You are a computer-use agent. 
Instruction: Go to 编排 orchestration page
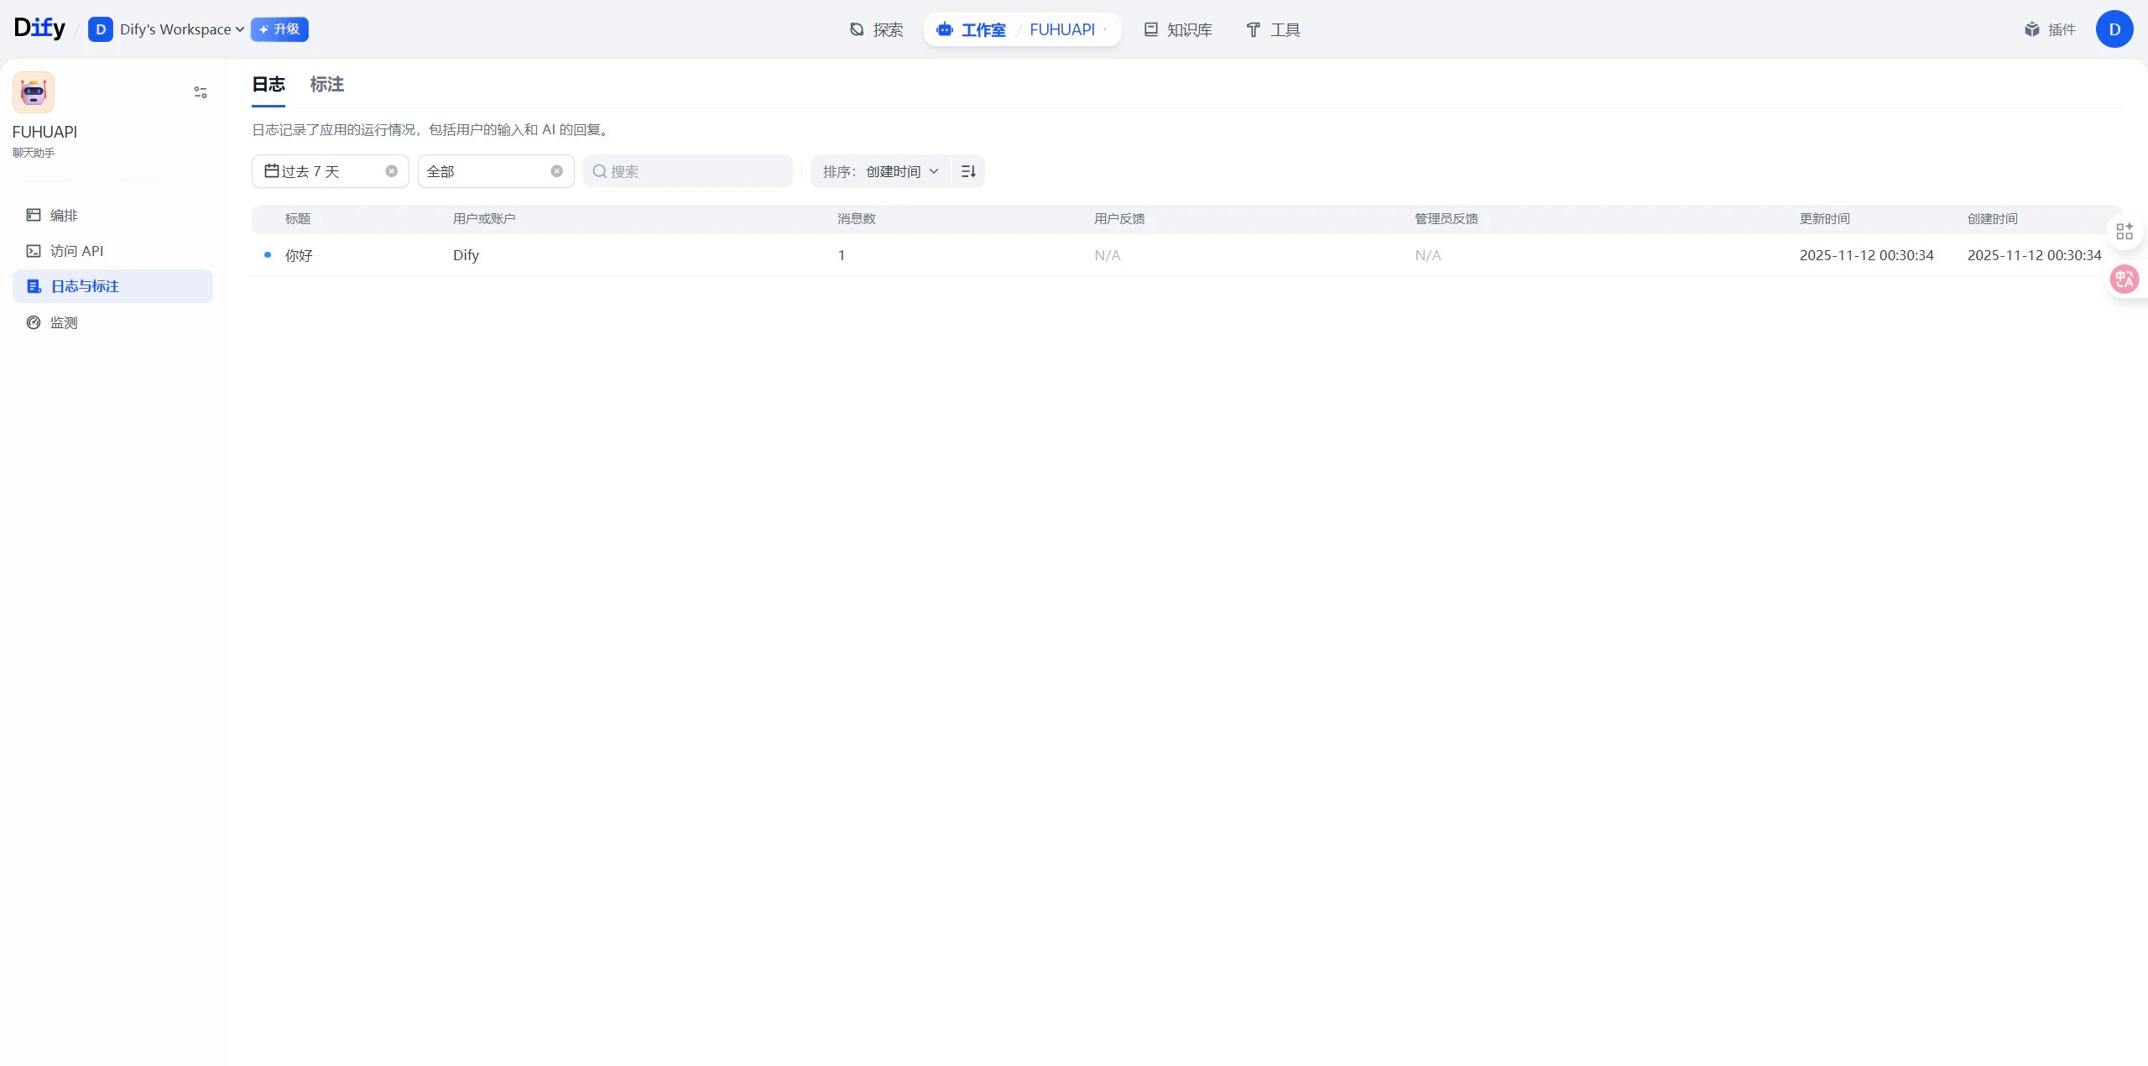coord(112,215)
